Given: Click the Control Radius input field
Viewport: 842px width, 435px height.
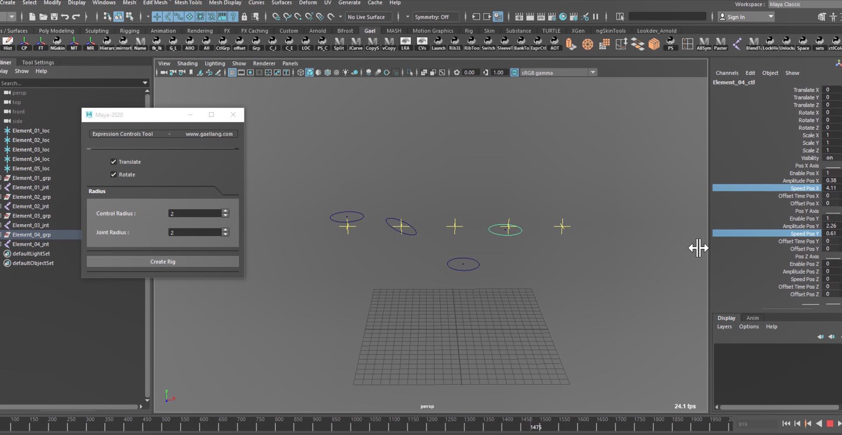Looking at the screenshot, I should point(195,213).
